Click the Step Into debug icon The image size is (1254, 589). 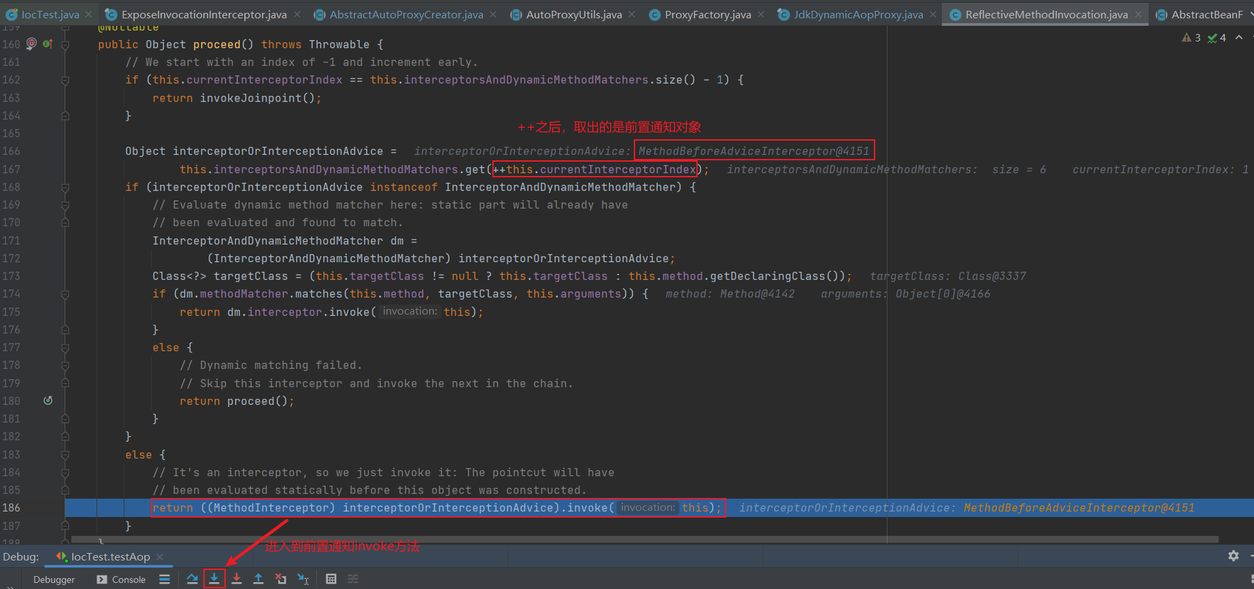click(214, 579)
